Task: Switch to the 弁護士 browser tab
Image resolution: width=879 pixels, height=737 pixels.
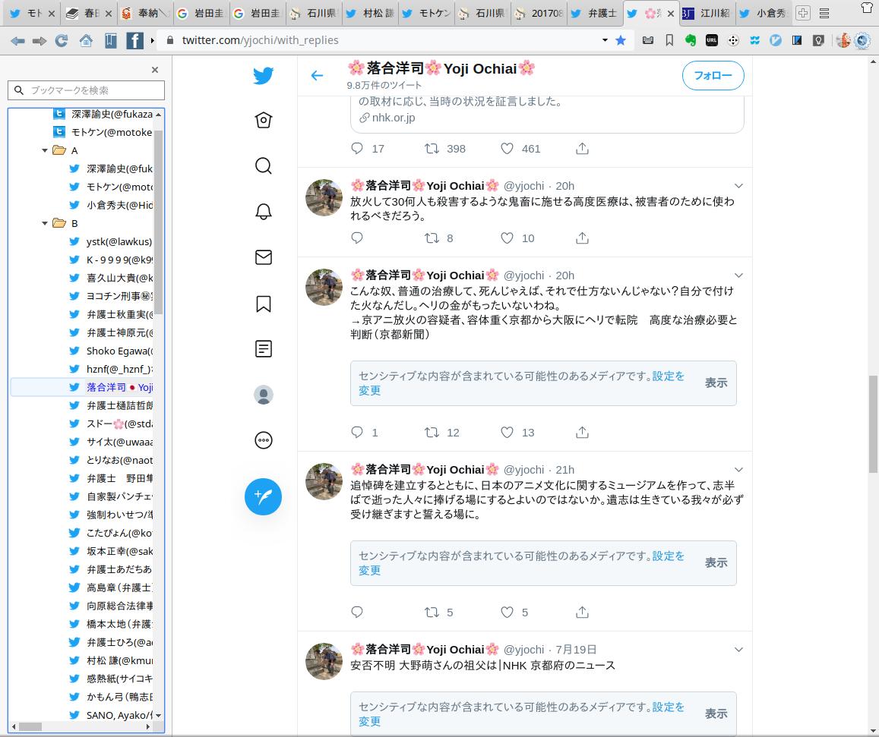Action: coord(595,13)
